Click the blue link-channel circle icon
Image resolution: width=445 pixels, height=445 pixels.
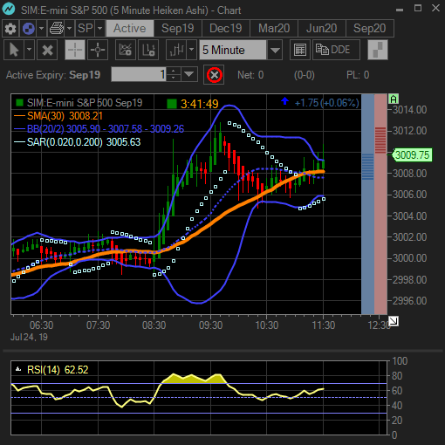pyautogui.click(x=28, y=29)
